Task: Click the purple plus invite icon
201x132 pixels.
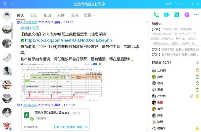Action: coord(187,15)
